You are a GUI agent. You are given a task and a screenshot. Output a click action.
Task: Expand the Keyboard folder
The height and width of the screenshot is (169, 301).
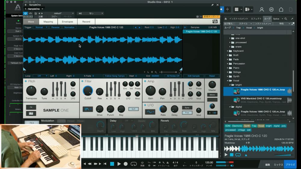pyautogui.click(x=228, y=51)
